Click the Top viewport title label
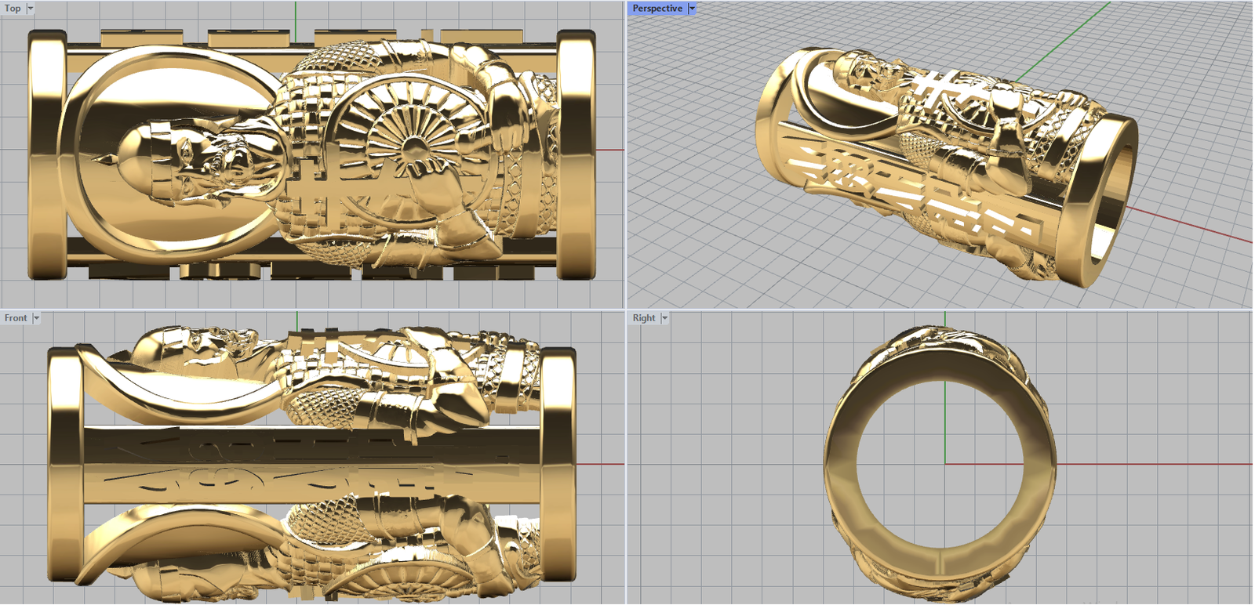Screen dimensions: 1255x605 click(13, 9)
